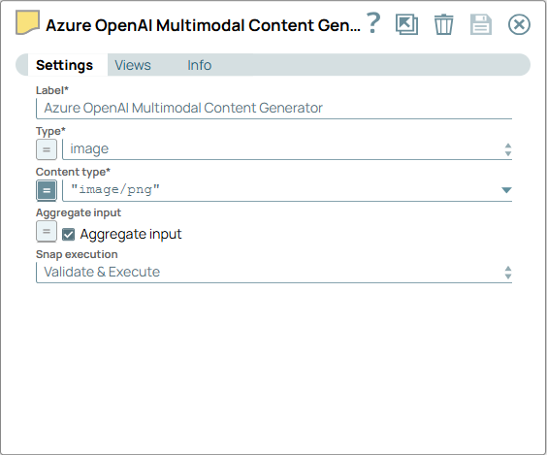
Task: Close the snap settings dialog
Action: pos(519,25)
